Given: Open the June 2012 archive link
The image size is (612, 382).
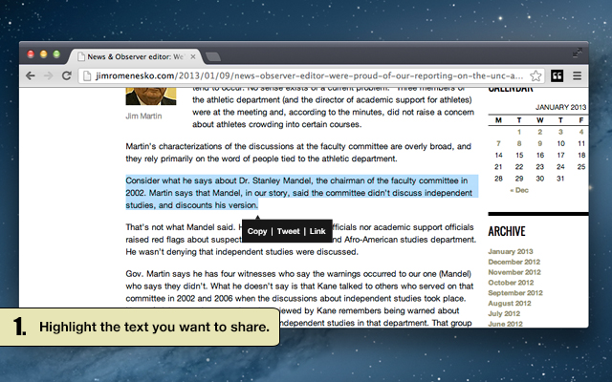Looking at the screenshot, I should pyautogui.click(x=505, y=324).
